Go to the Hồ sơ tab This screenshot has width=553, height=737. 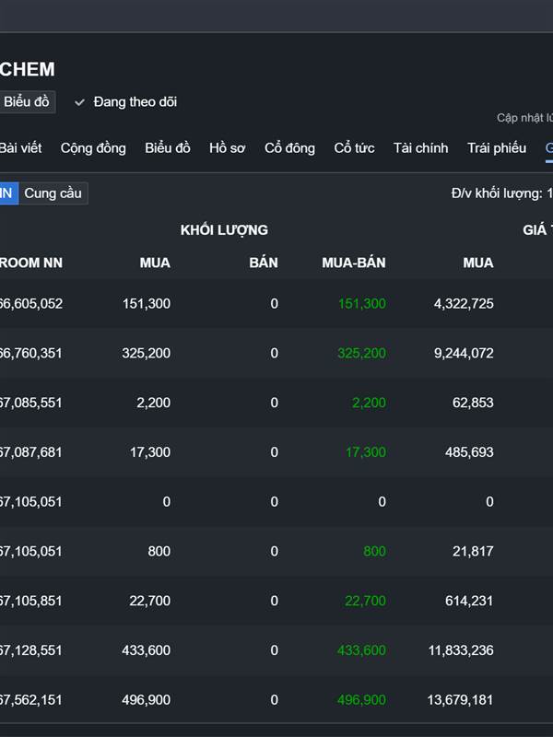pyautogui.click(x=228, y=148)
